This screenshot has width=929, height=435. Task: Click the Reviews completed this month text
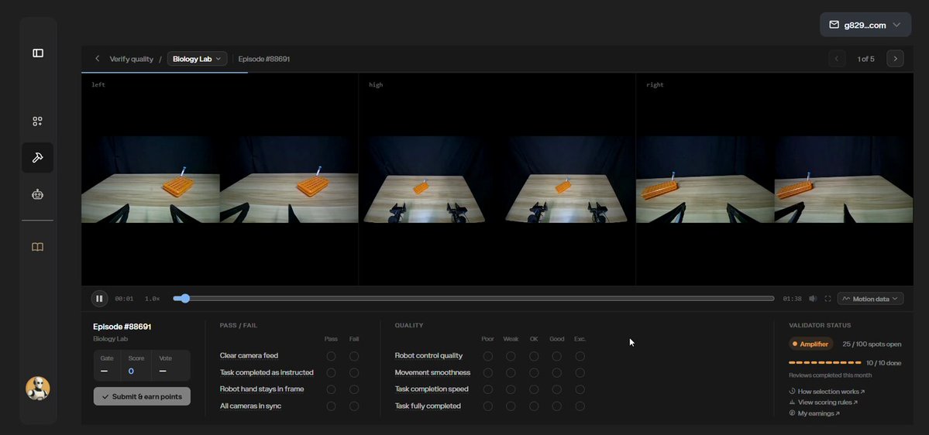(x=830, y=375)
